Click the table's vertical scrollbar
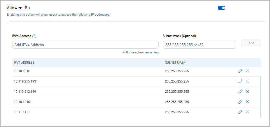 pyautogui.click(x=261, y=97)
